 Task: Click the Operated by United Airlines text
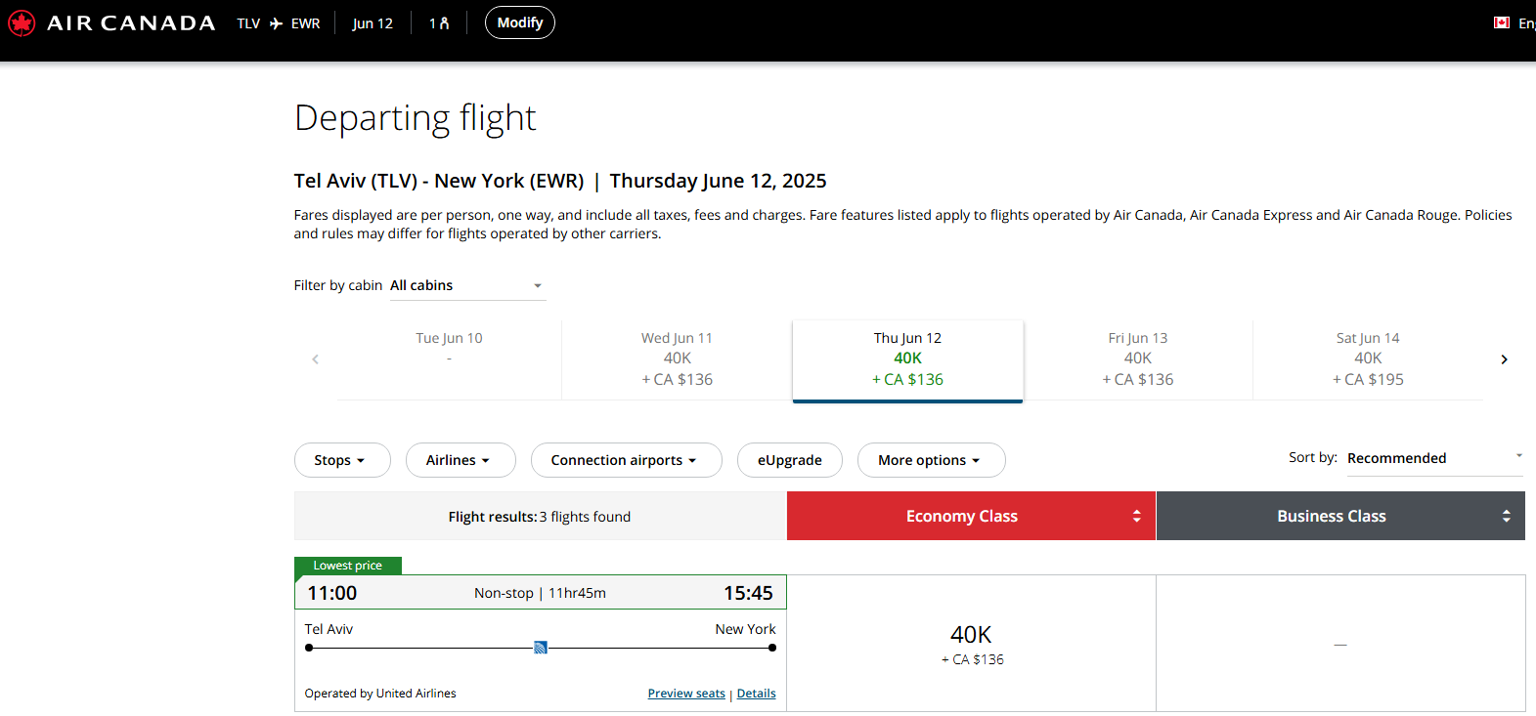[x=380, y=694]
